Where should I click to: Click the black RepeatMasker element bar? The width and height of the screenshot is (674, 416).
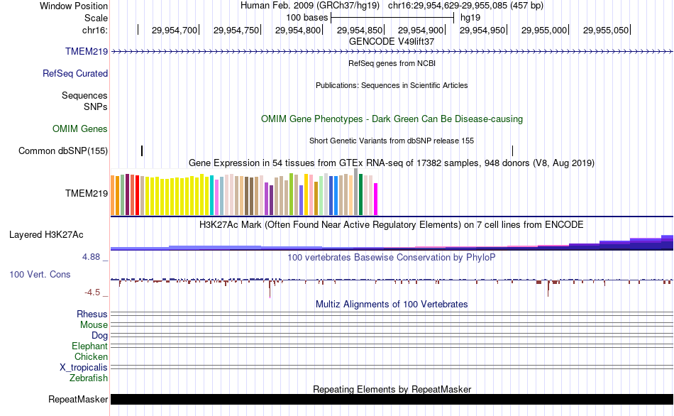point(392,400)
